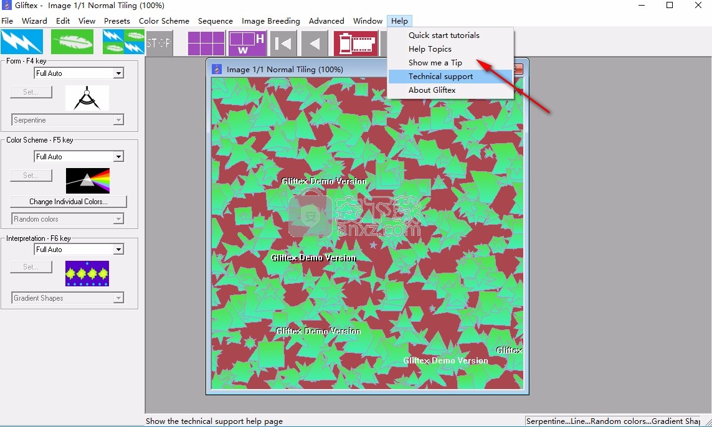Open the width/height size icon
This screenshot has width=712, height=427.
click(x=247, y=44)
